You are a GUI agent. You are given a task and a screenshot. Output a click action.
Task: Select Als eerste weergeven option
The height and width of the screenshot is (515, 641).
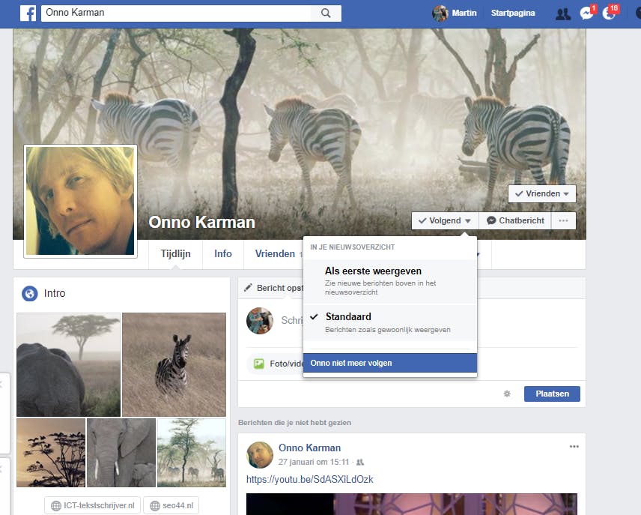pos(390,281)
